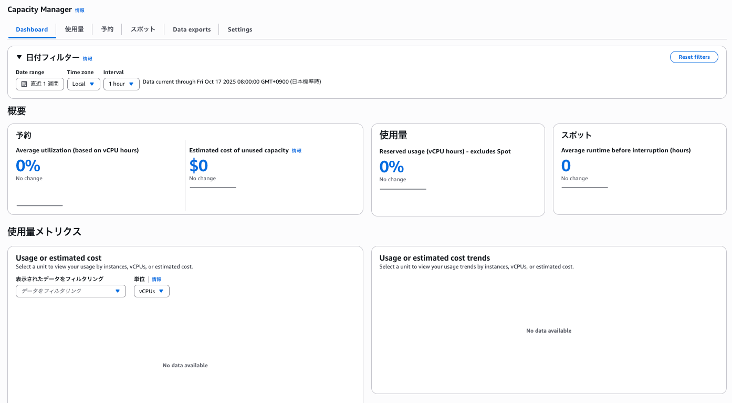Open the 予約 tab
732x403 pixels.
pyautogui.click(x=107, y=29)
